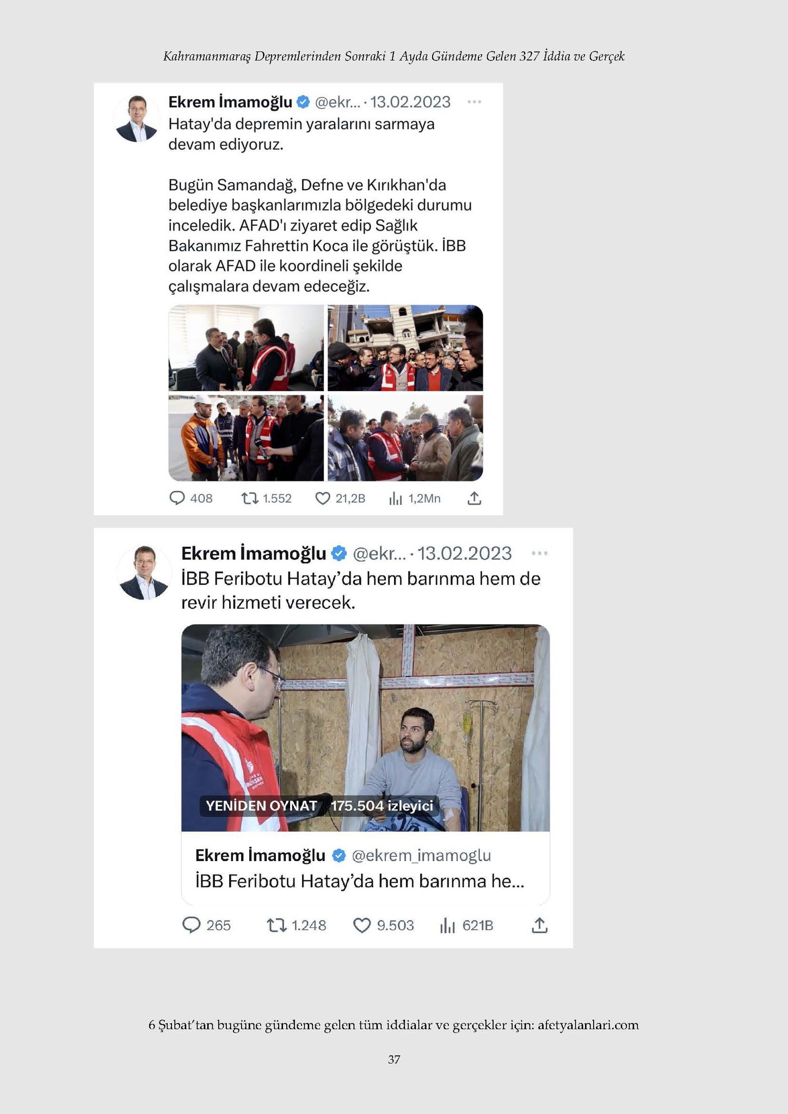Image resolution: width=788 pixels, height=1114 pixels.
Task: Like the second tweet with 9.503 likes
Action: point(362,925)
